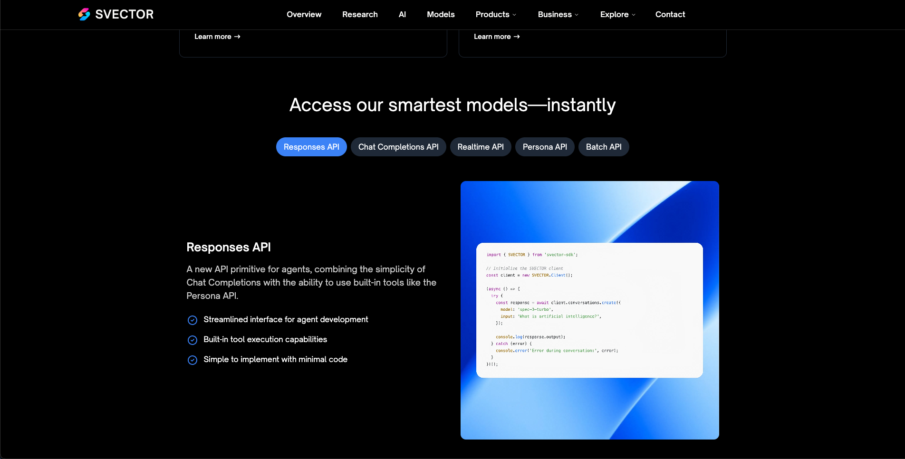Screen dimensions: 905x459
Task: Switch to the Realtime API tab
Action: click(481, 147)
